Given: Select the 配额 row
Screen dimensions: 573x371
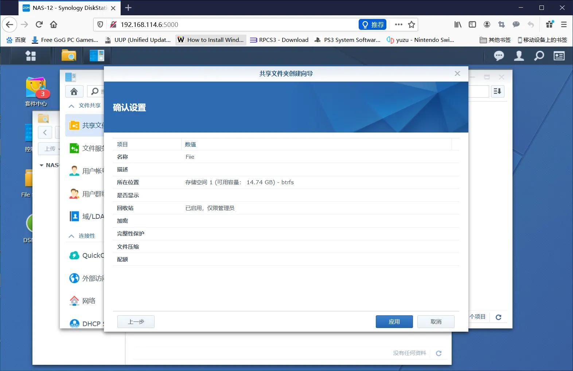Looking at the screenshot, I should pos(286,260).
